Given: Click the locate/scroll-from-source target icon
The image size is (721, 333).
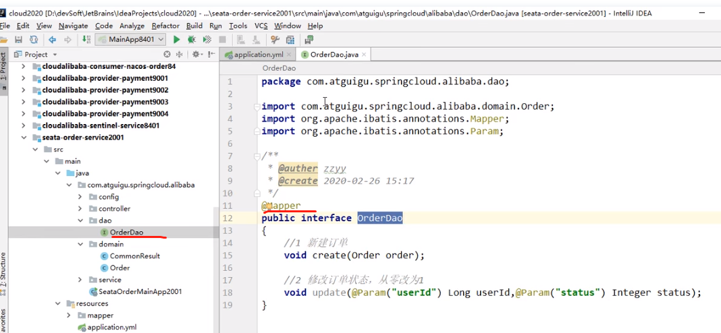Looking at the screenshot, I should 167,54.
